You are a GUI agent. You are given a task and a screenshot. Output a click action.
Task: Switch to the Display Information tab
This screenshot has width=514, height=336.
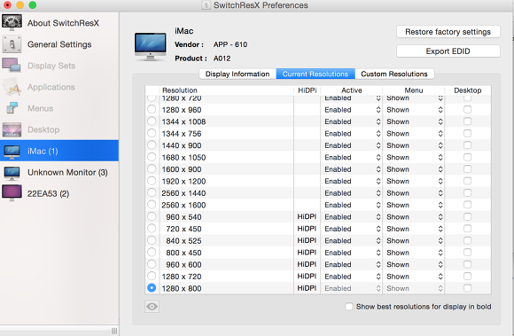pos(238,74)
